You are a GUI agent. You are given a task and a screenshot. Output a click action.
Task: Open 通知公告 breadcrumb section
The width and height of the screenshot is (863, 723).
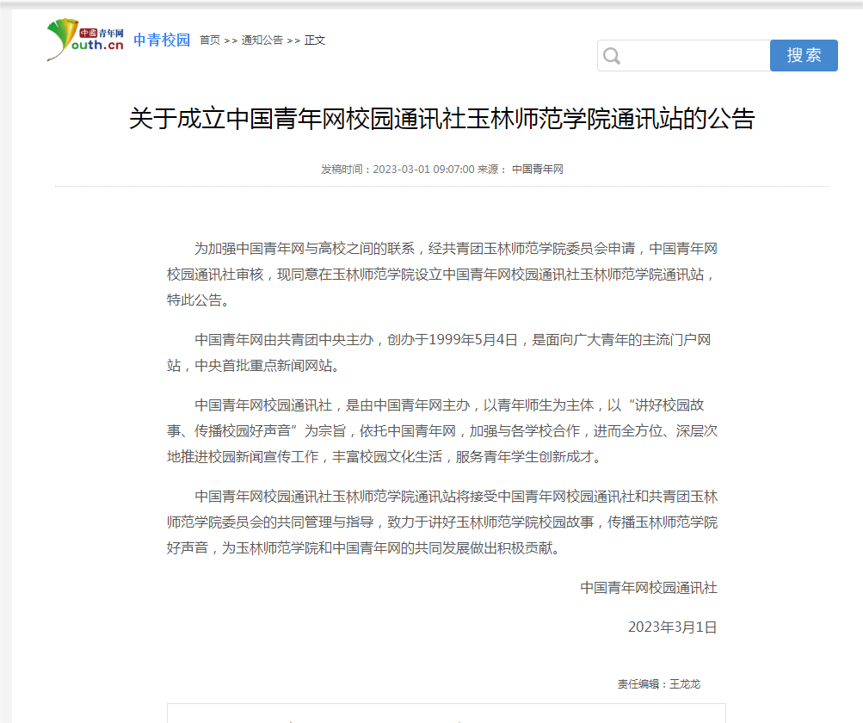[262, 40]
